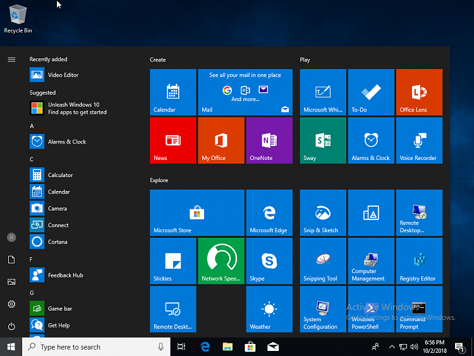
Task: Open Alarms & Clock tile in Play group
Action: click(371, 140)
